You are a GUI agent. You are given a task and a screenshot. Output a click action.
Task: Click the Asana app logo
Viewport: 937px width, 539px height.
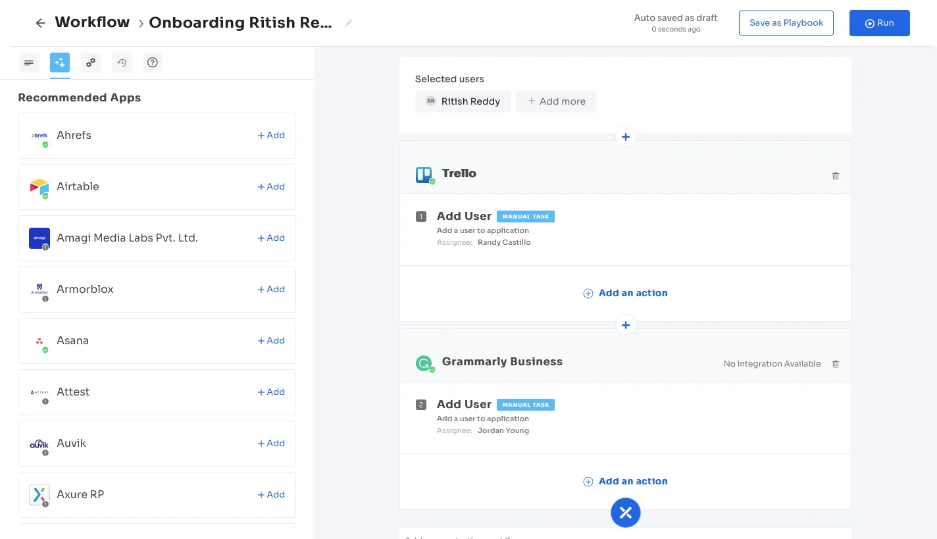pos(39,341)
